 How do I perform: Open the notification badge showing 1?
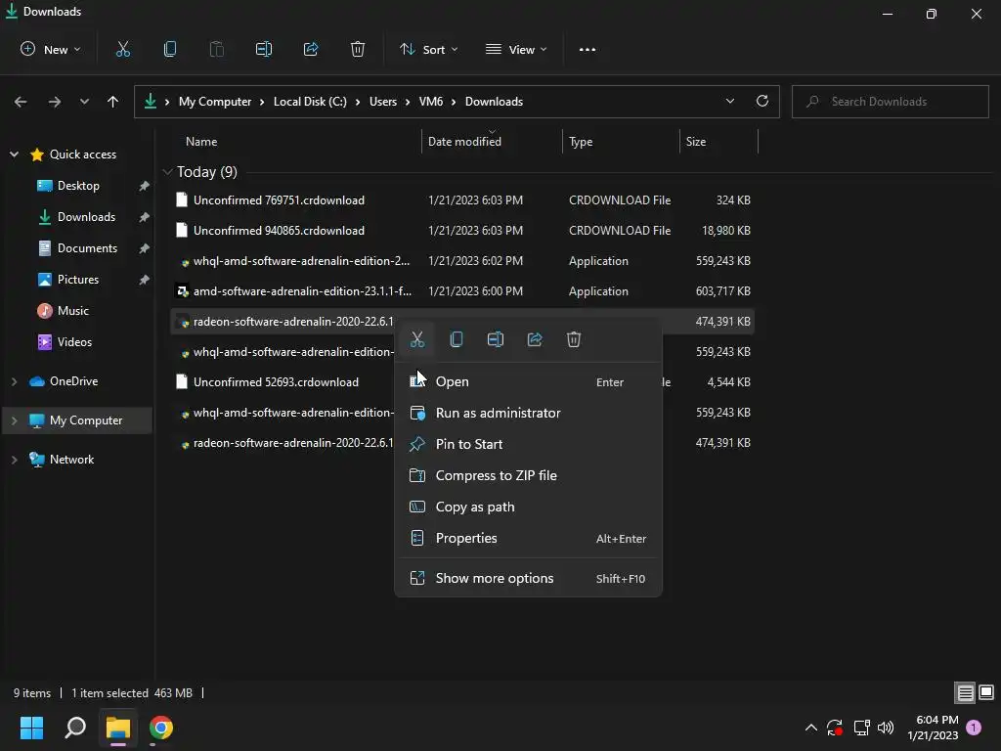pos(974,728)
